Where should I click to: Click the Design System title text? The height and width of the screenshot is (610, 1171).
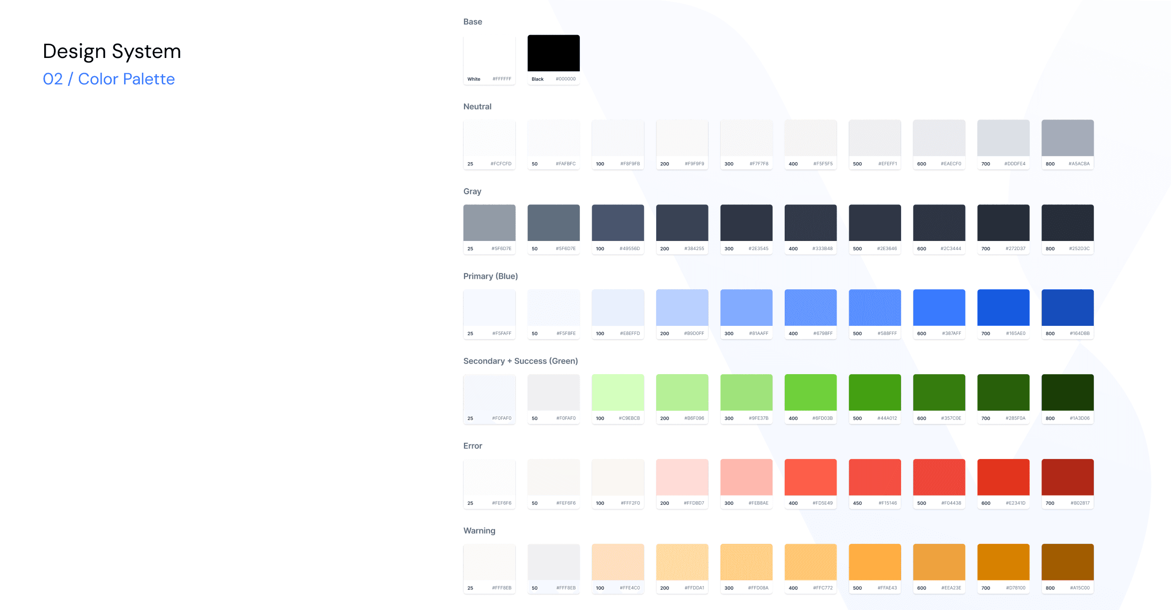[112, 51]
